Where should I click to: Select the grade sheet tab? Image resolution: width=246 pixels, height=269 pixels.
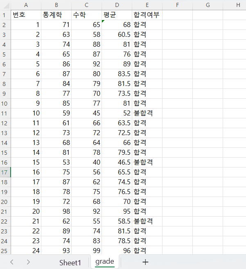pos(104,262)
